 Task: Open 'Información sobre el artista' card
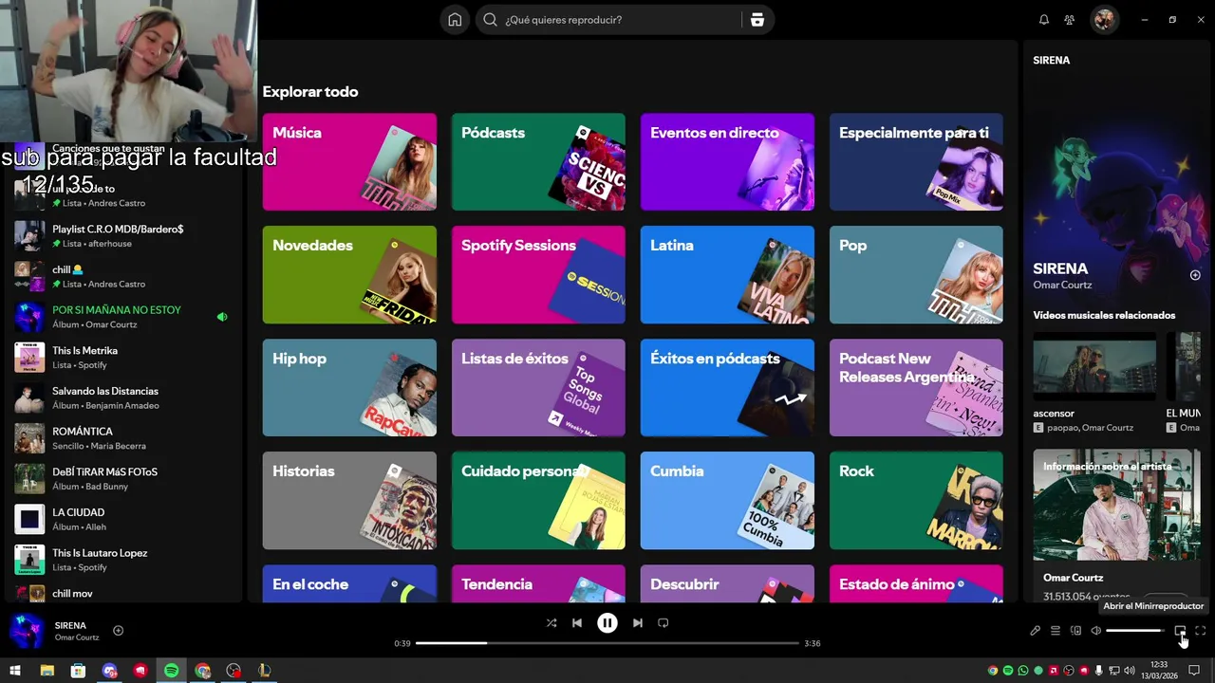pos(1117,526)
